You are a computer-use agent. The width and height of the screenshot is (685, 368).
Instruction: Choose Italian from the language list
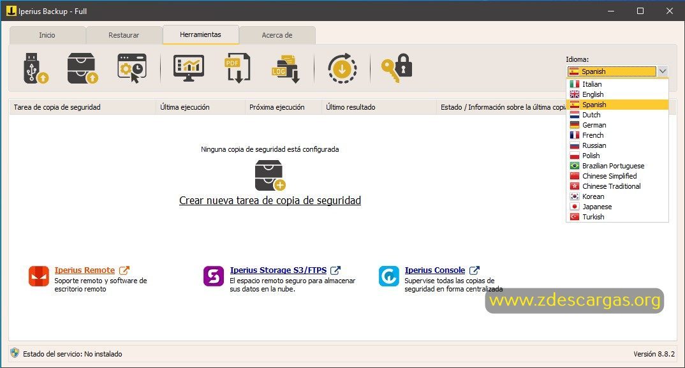click(x=617, y=84)
